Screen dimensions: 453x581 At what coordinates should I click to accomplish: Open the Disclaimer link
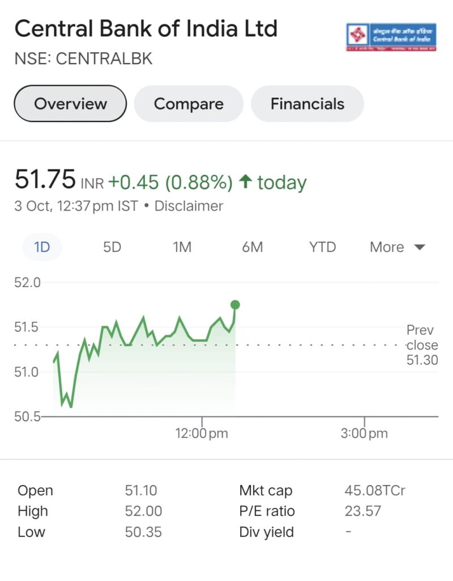tap(189, 206)
